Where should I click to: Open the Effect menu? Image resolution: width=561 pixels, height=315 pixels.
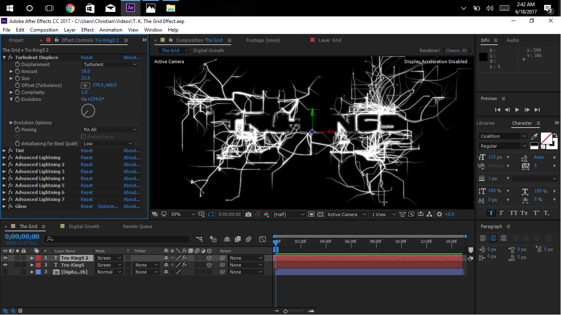click(87, 30)
